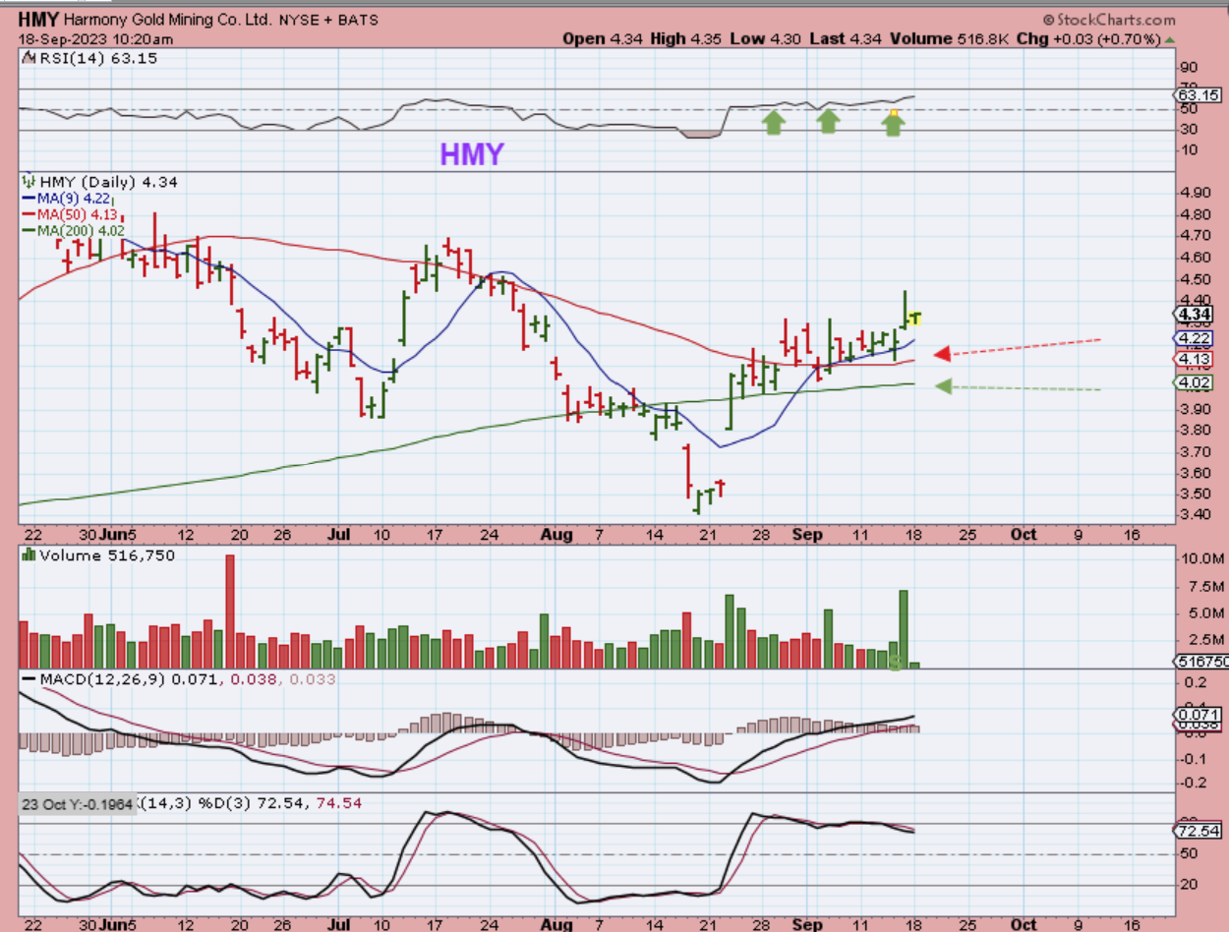Click the %D(3) 72.54, 74.54 legend
The image size is (1230, 932).
pyautogui.click(x=282, y=803)
